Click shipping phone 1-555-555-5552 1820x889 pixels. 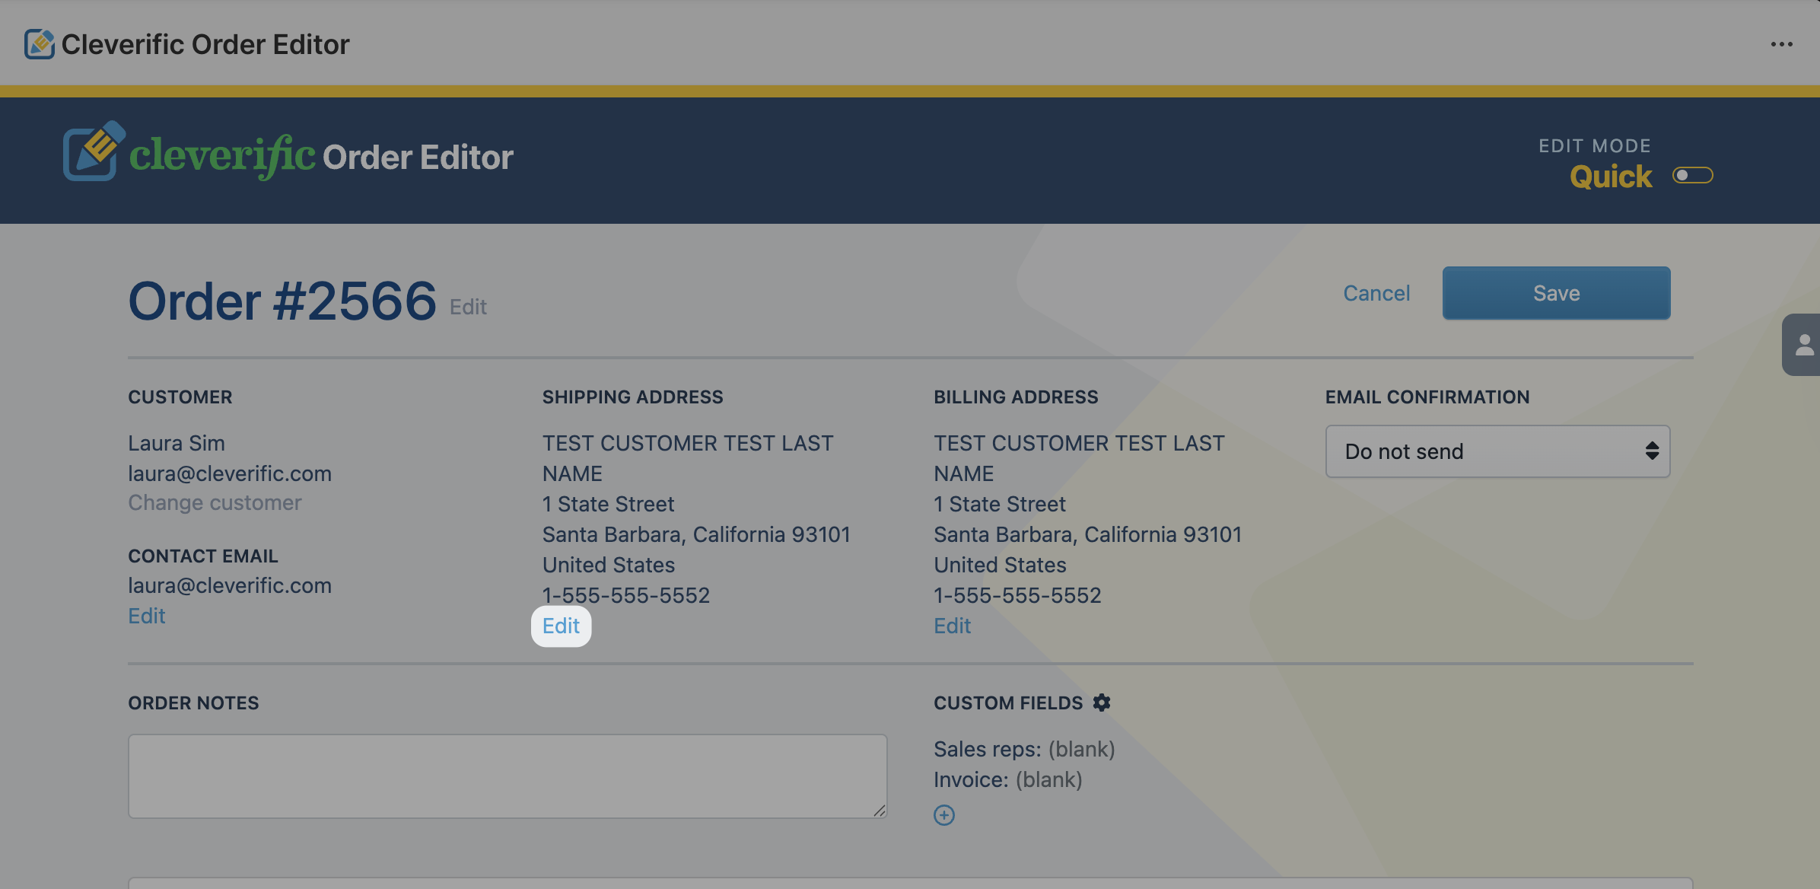pyautogui.click(x=626, y=595)
